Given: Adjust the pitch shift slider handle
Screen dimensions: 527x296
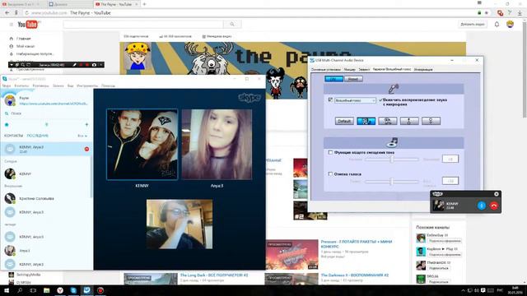Looking at the screenshot, I should coord(392,160).
